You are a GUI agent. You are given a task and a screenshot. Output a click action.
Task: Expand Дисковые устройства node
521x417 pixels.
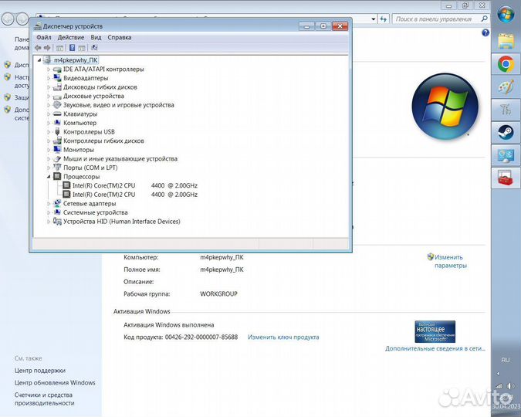(49, 97)
